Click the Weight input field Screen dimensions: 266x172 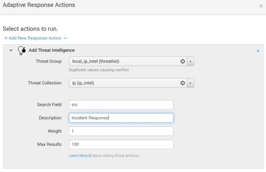(x=121, y=131)
